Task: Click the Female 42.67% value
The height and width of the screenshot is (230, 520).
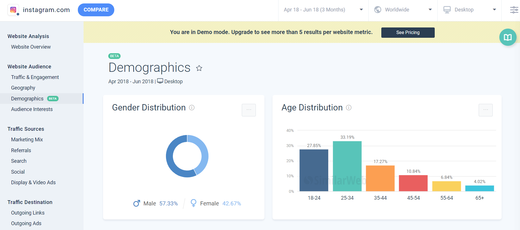Action: (231, 203)
